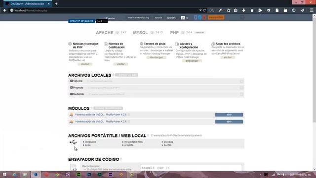Screen dimensions: 316x178
Task: Click the code tester text area
Action: (191, 168)
